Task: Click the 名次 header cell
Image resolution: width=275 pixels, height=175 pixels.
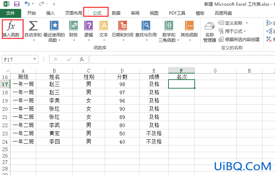Action: click(181, 77)
